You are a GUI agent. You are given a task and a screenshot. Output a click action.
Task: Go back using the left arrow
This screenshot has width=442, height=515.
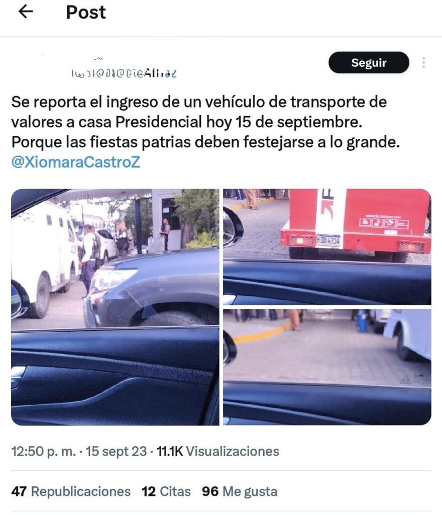pyautogui.click(x=26, y=12)
